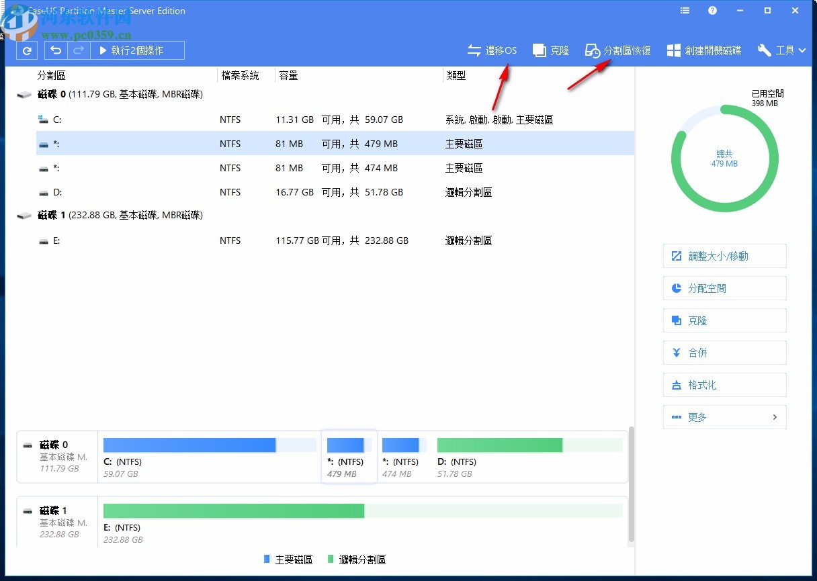
Task: Open the Clone tool from the toolbar
Action: [x=551, y=50]
